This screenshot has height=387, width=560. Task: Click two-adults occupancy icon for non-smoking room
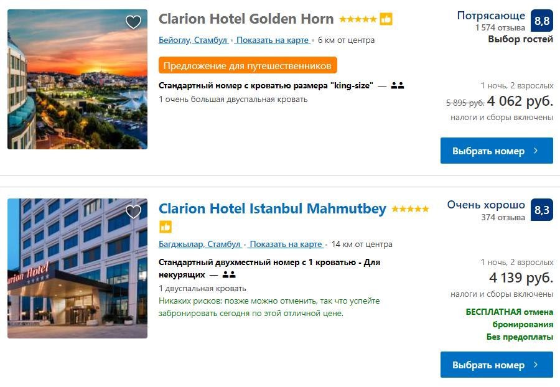229,274
